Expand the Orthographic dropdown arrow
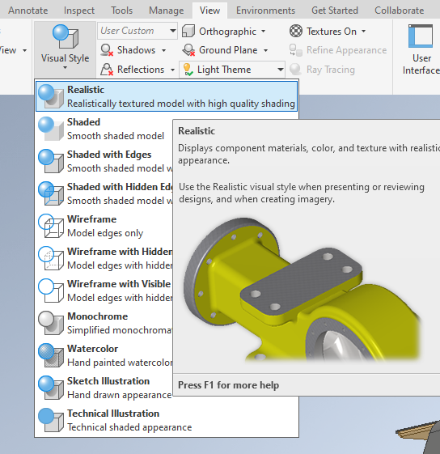This screenshot has width=440, height=454. click(263, 31)
